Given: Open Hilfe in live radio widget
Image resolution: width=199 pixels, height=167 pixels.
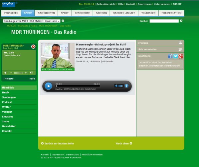Looking at the screenshot, I should pyautogui.click(x=32, y=79).
